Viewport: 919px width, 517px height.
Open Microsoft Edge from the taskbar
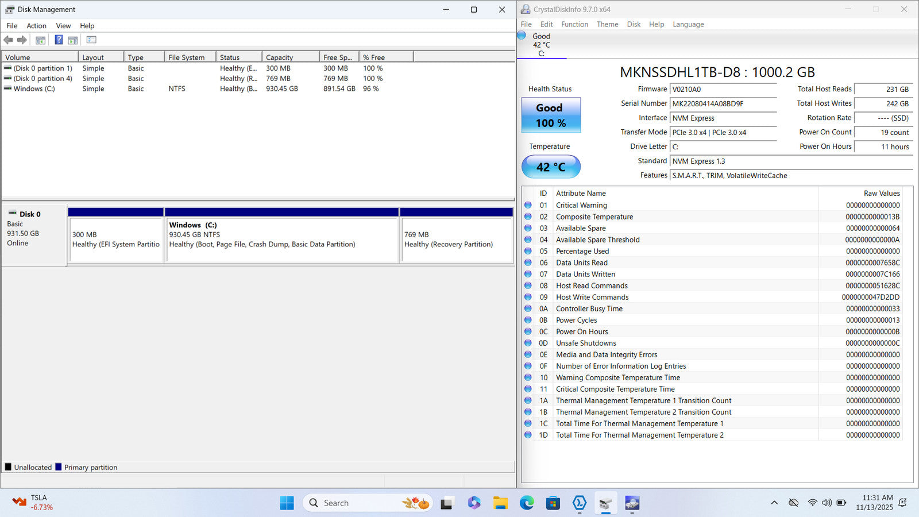(527, 503)
